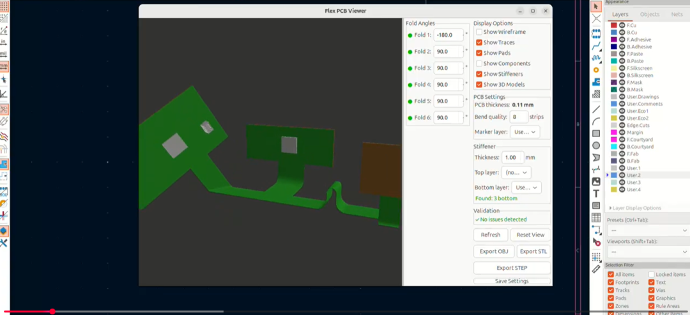690x315 pixels.
Task: Switch units to inches in left toolbar
Action: pyautogui.click(x=4, y=43)
